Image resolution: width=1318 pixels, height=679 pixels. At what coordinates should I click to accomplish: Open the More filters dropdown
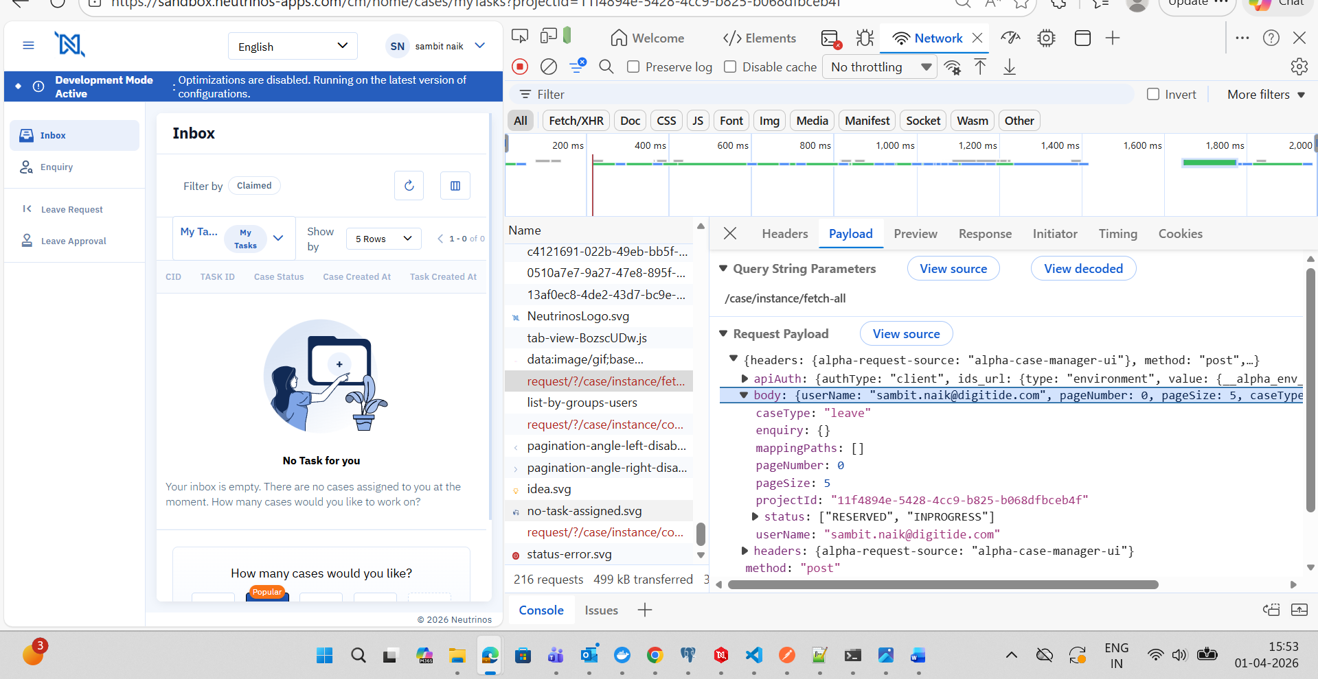coord(1266,95)
